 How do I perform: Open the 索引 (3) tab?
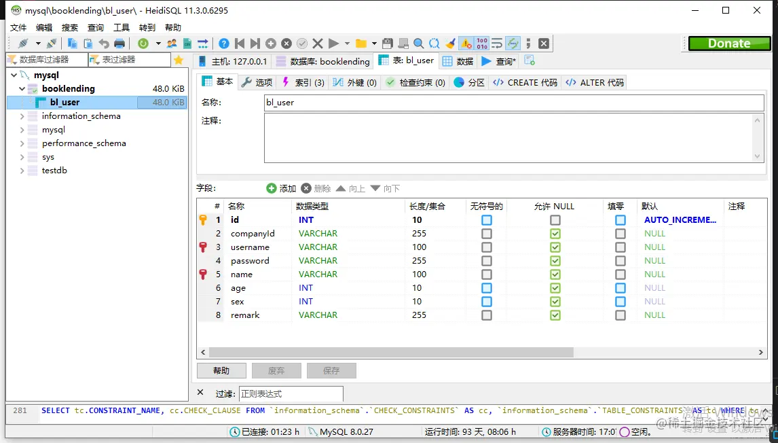[x=303, y=82]
